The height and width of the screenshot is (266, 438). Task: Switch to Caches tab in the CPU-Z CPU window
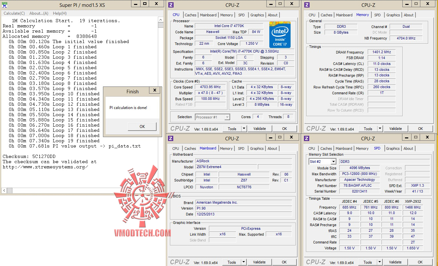[x=191, y=15]
